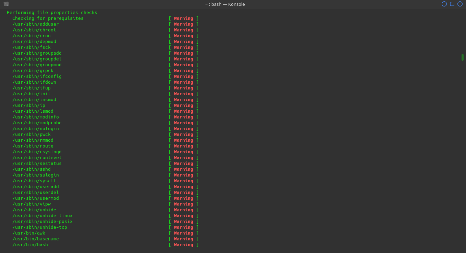Click the Konsole title bar text

click(x=225, y=4)
